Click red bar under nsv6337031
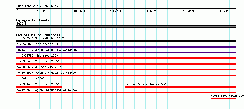Screen dimensions: 244x109 [x=126, y=64]
